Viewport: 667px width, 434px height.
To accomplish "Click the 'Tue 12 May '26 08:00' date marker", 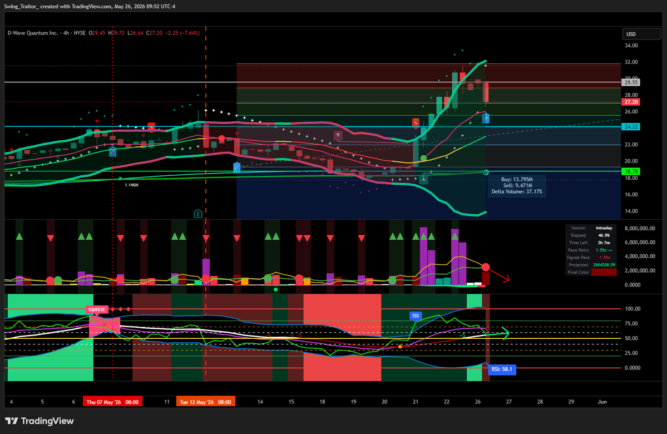I will tap(205, 402).
